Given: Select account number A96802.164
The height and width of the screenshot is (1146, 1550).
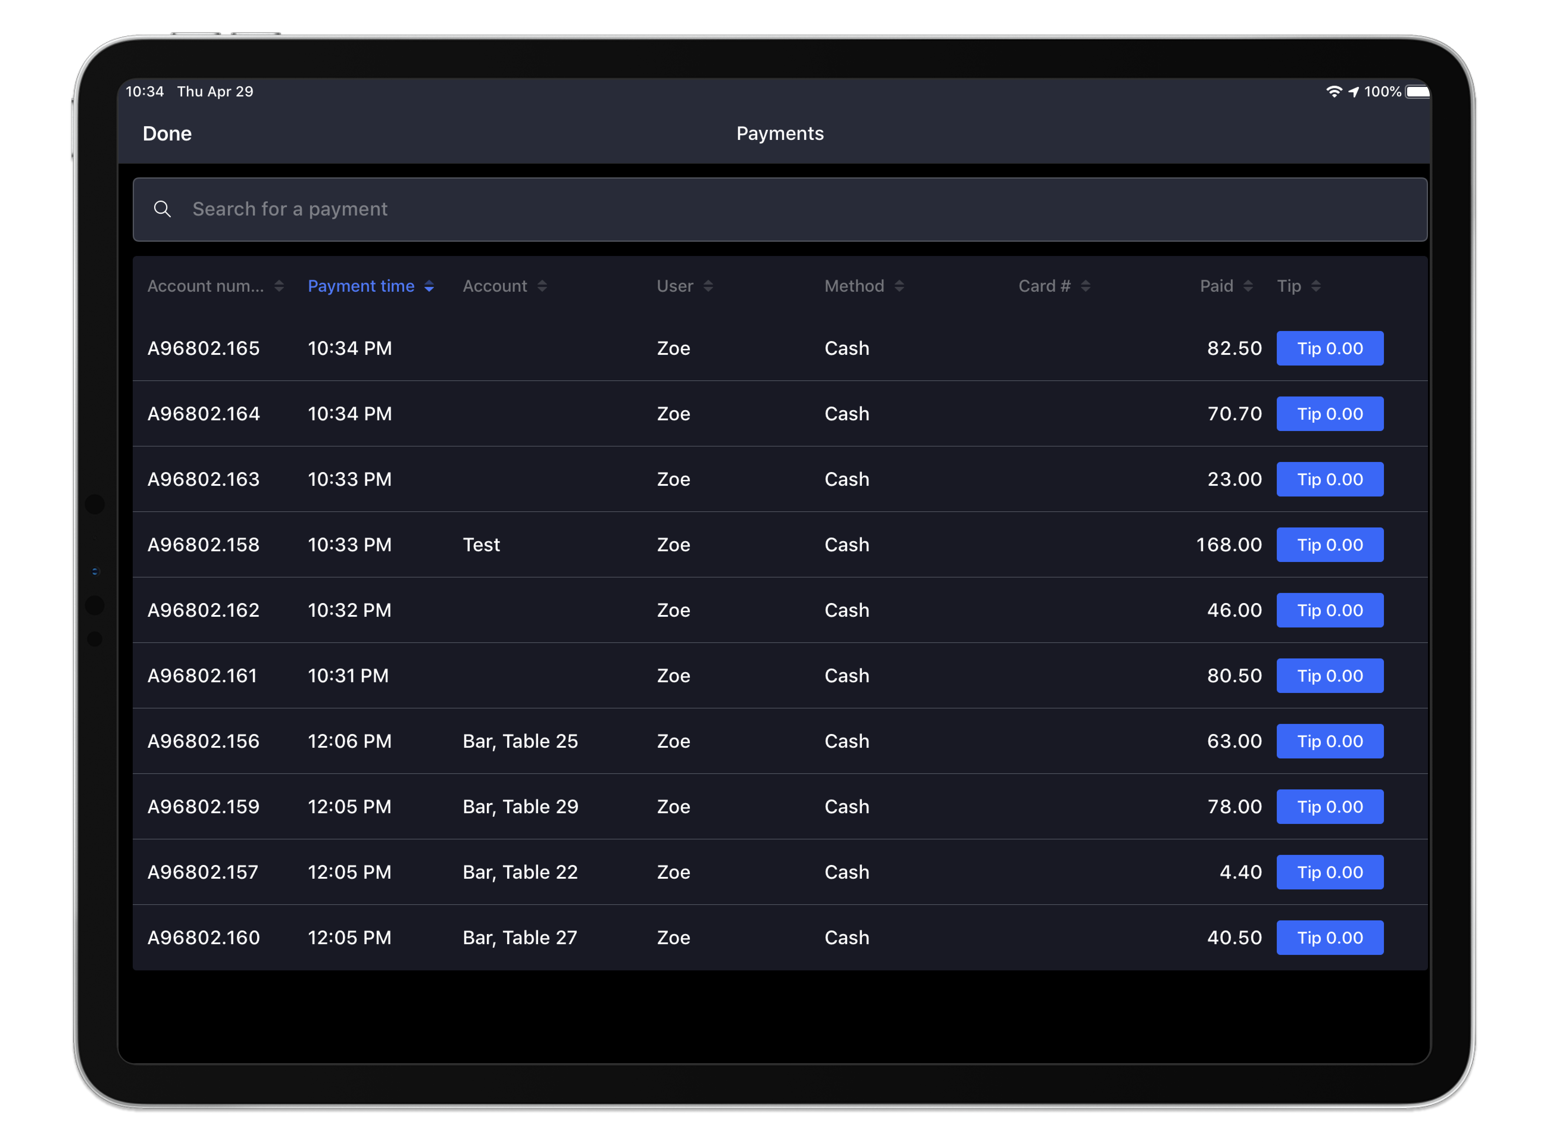Looking at the screenshot, I should 203,413.
